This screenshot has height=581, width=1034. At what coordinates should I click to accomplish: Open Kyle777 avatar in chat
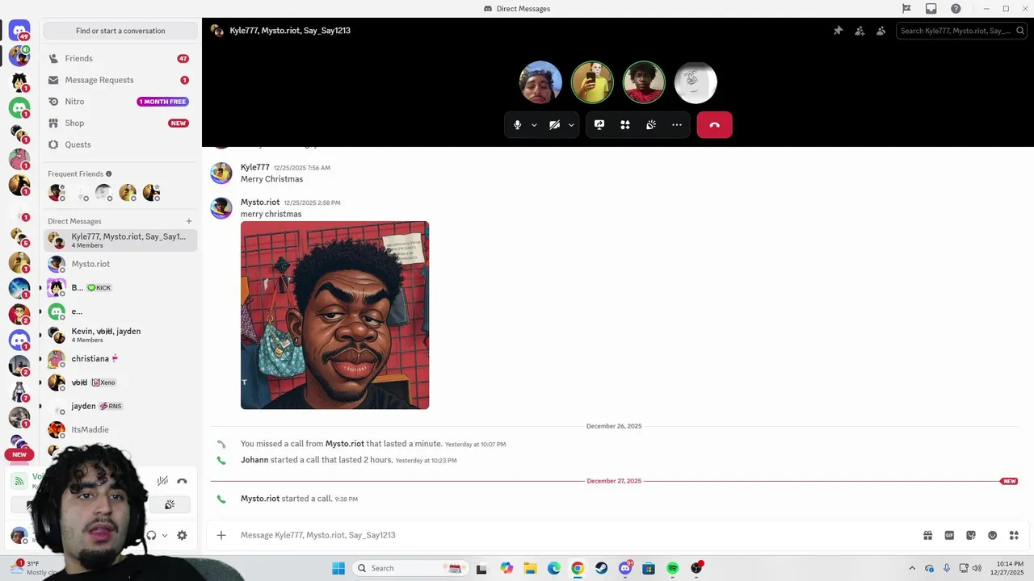click(221, 173)
